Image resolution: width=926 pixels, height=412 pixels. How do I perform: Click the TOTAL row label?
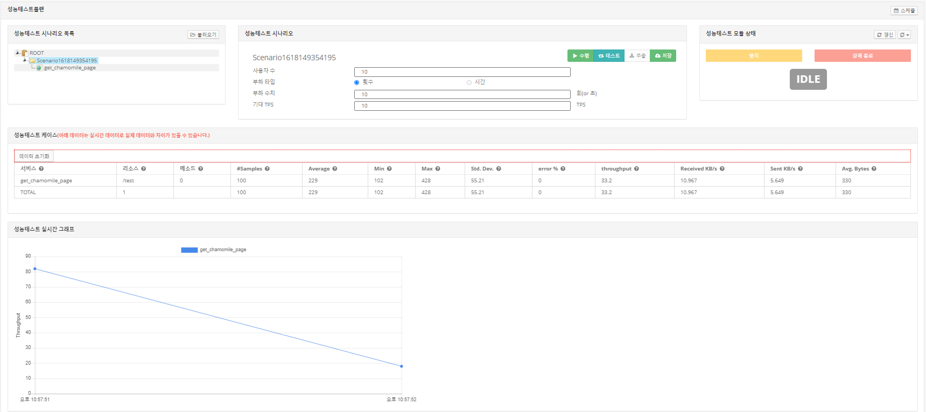point(28,193)
